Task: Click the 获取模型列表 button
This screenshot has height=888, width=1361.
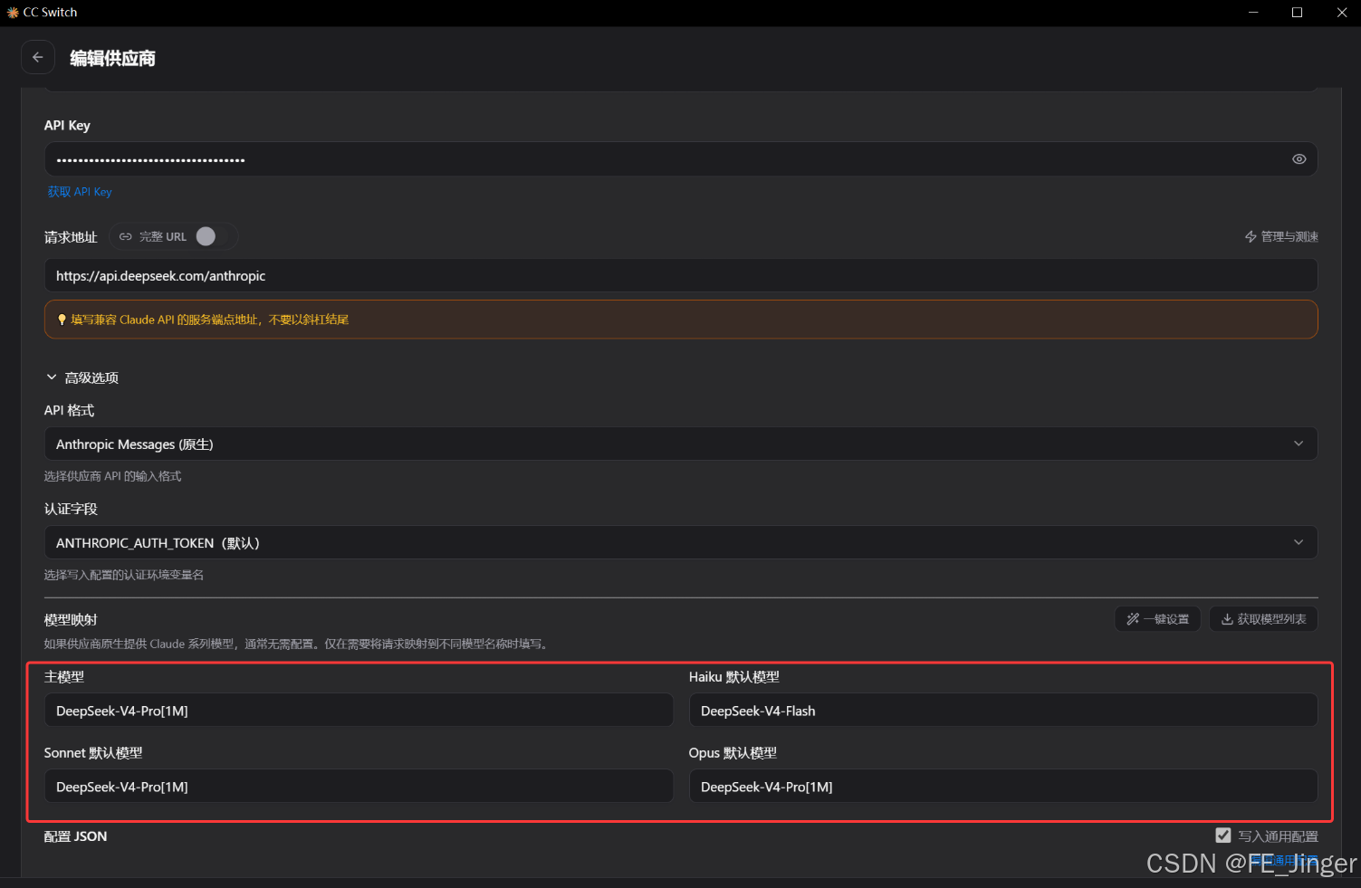Action: click(x=1263, y=619)
